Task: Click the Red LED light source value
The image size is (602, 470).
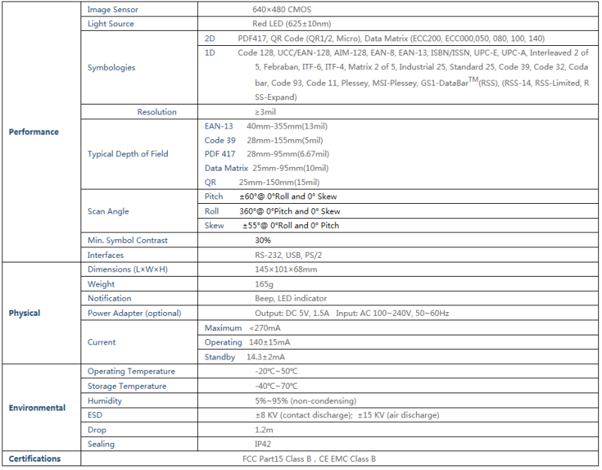Action: (291, 24)
